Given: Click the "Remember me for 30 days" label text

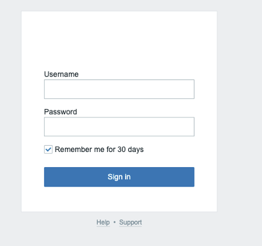Looking at the screenshot, I should [99, 149].
